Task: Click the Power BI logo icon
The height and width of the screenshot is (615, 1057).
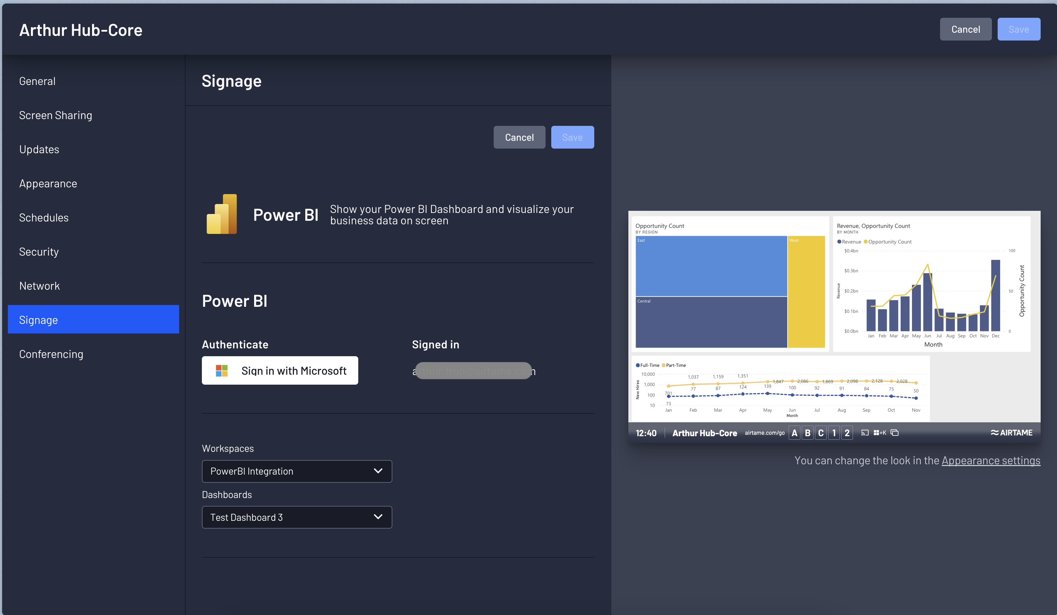Action: point(221,214)
